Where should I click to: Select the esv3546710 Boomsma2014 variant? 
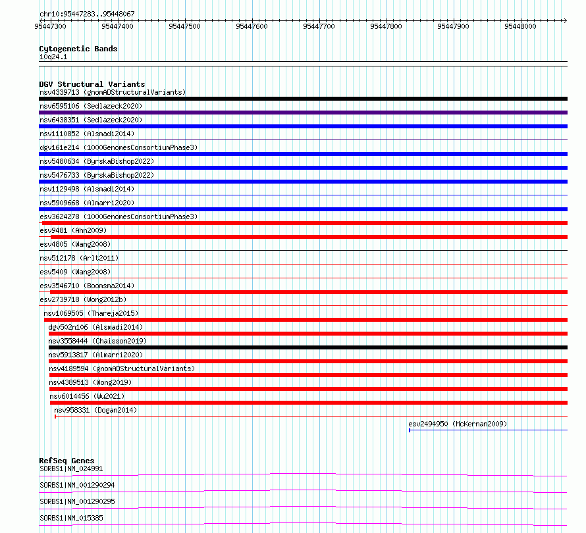[87, 286]
